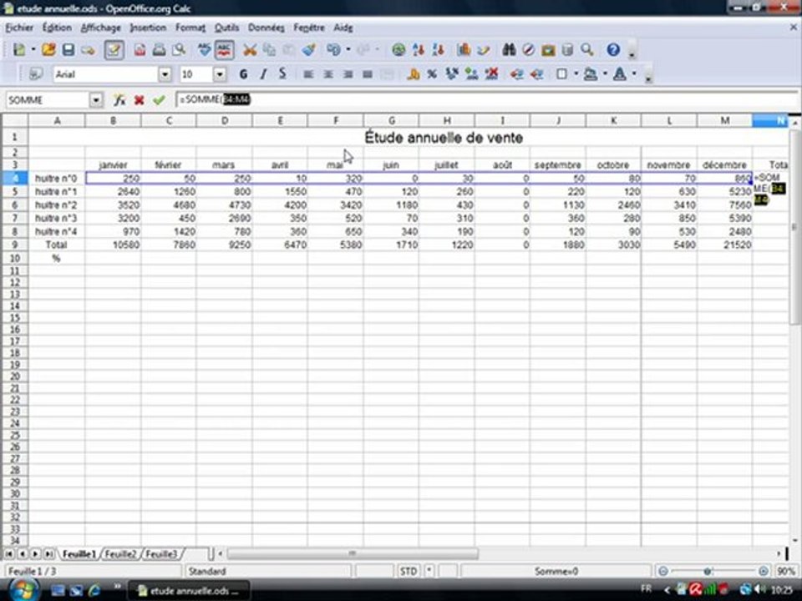
Task: Cancel formula with red X
Action: coord(139,99)
